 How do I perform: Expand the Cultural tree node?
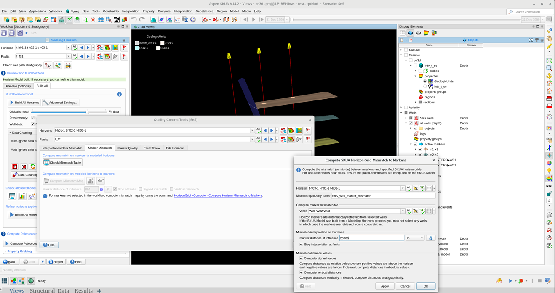[401, 50]
